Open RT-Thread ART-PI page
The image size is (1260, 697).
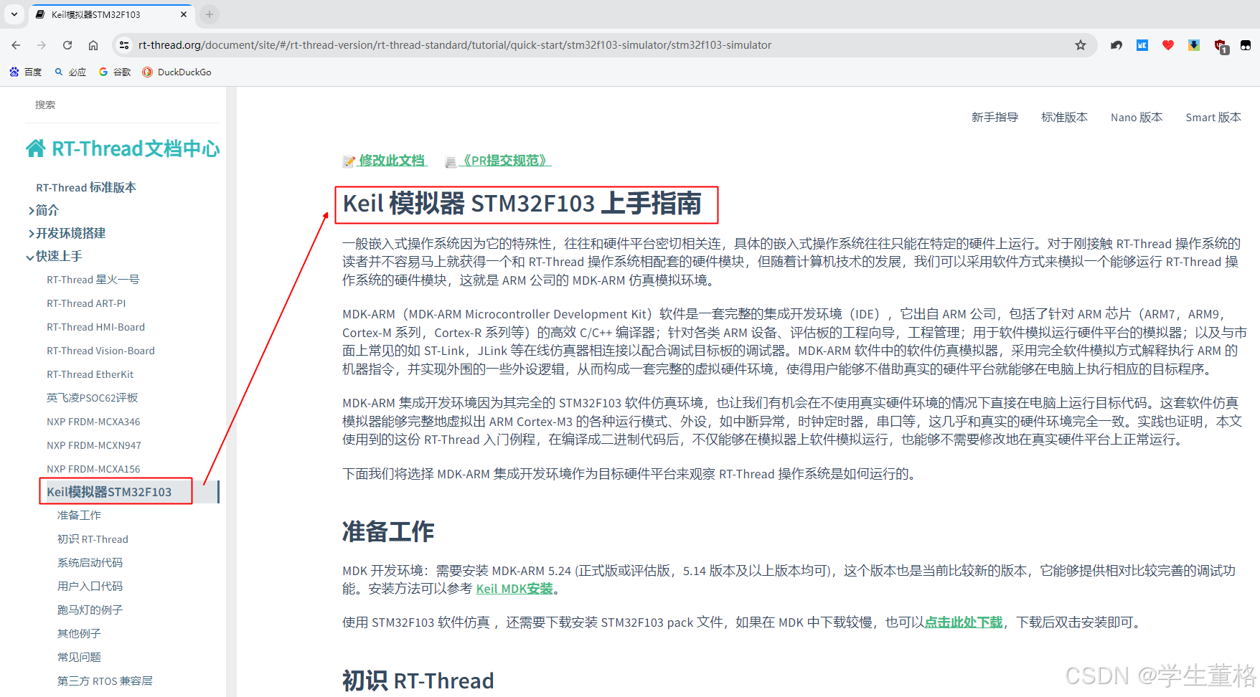86,303
